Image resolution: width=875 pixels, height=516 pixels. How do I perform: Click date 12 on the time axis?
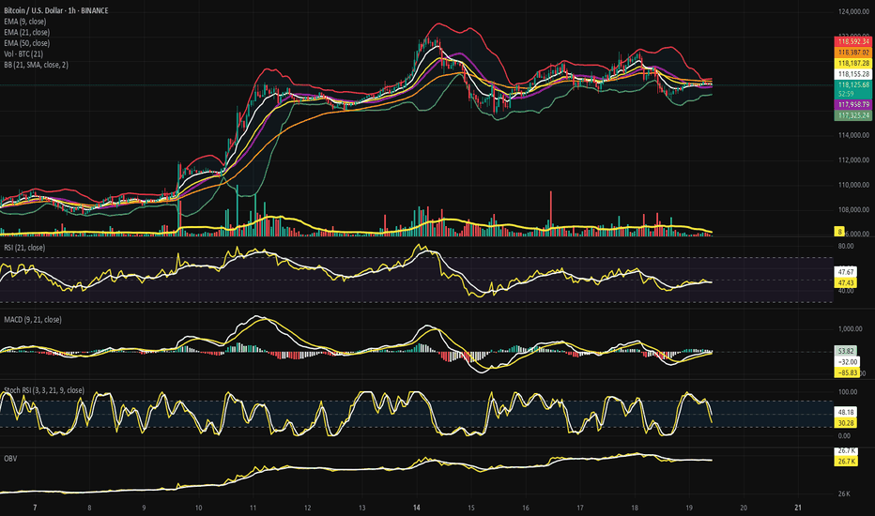(308, 508)
